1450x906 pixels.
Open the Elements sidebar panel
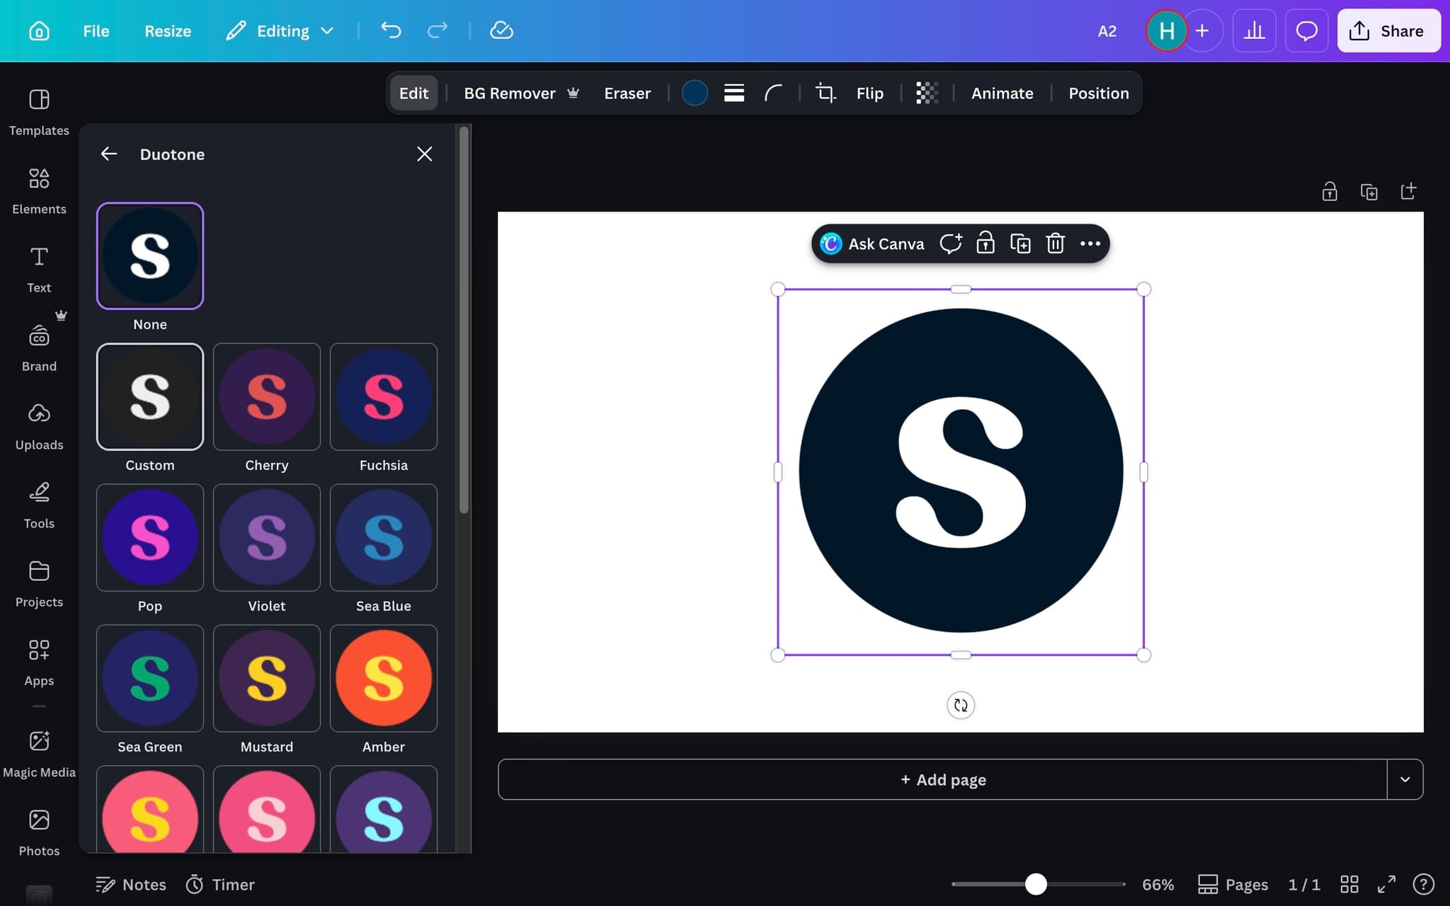(39, 190)
